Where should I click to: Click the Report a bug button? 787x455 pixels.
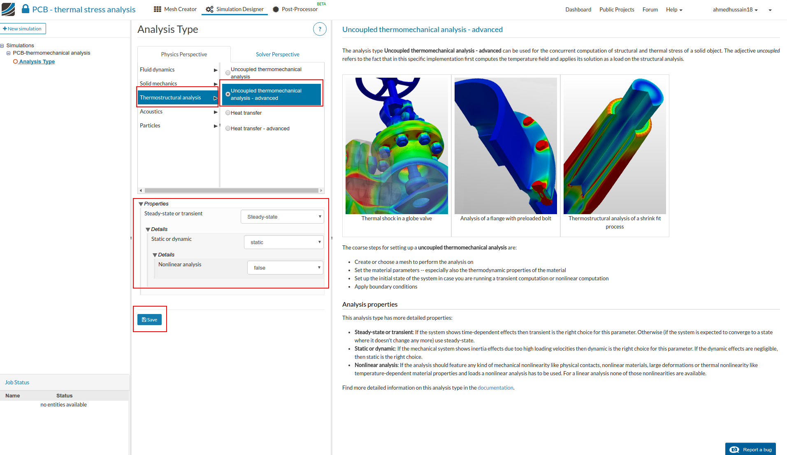(750, 449)
